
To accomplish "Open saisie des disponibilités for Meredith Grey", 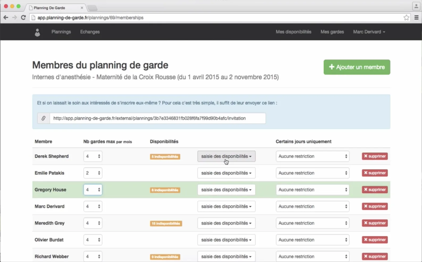I will coord(226,223).
